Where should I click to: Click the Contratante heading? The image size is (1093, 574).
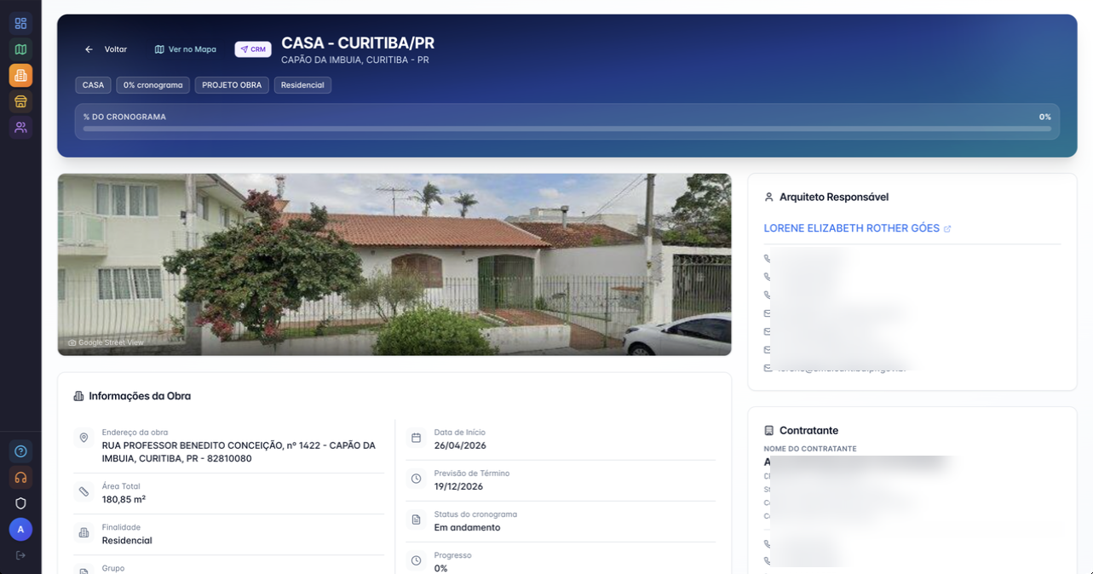[x=808, y=431]
